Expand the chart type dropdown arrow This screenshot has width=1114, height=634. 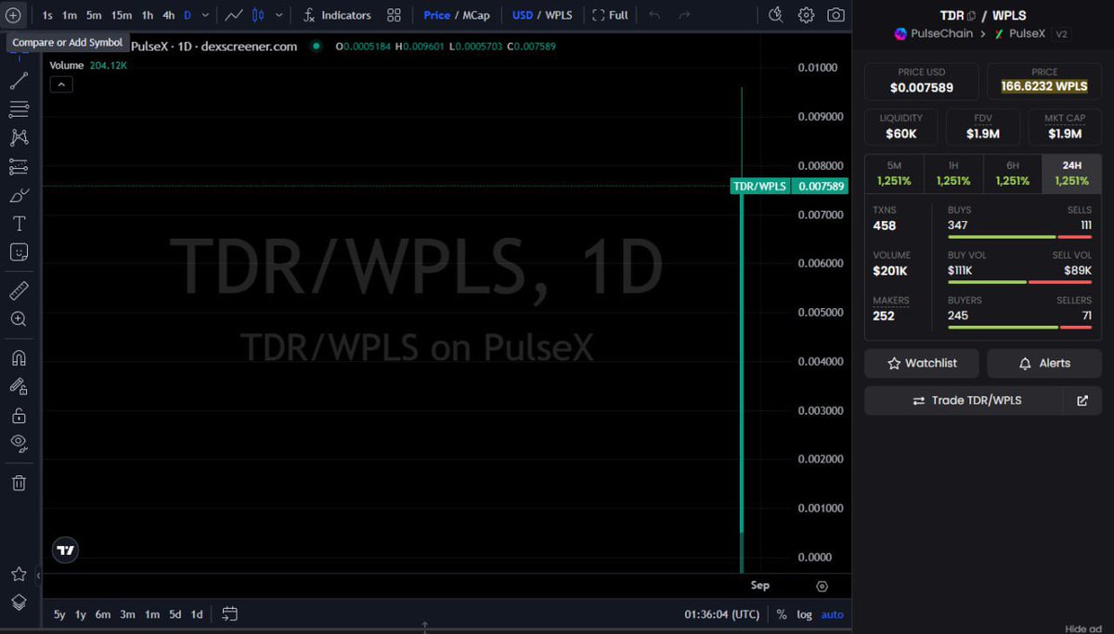tap(279, 15)
